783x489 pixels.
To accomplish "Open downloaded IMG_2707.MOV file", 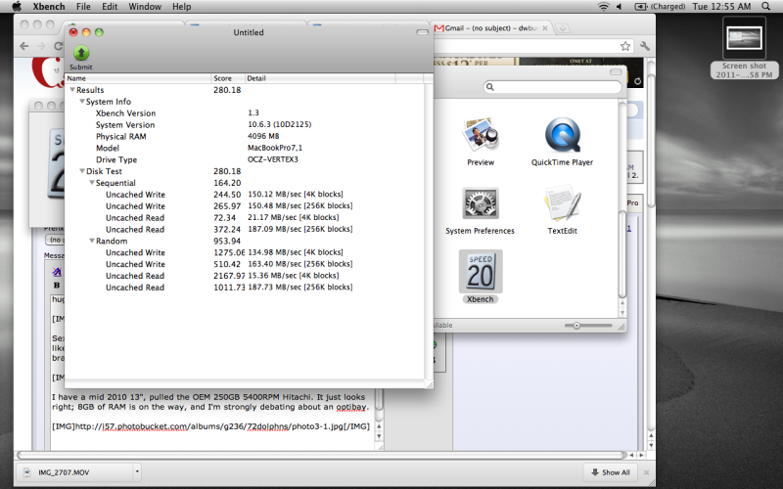I will click(x=75, y=472).
